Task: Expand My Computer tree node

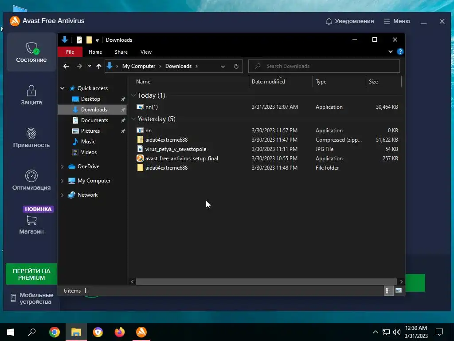Action: point(62,181)
